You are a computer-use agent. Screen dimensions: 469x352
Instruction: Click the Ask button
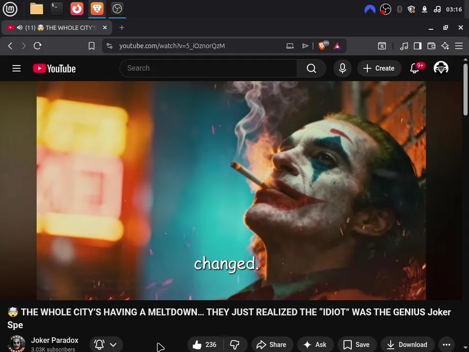(x=315, y=345)
